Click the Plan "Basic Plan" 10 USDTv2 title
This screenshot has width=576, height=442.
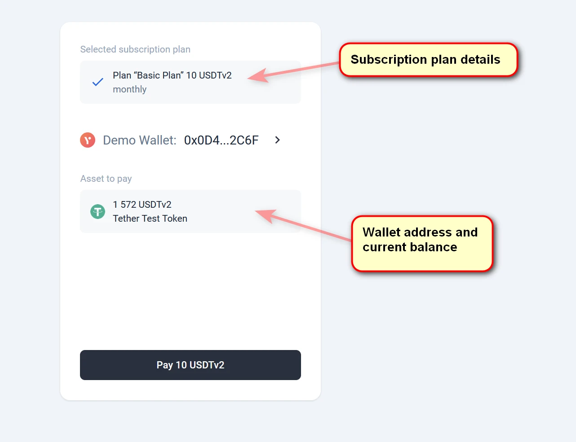(x=172, y=75)
